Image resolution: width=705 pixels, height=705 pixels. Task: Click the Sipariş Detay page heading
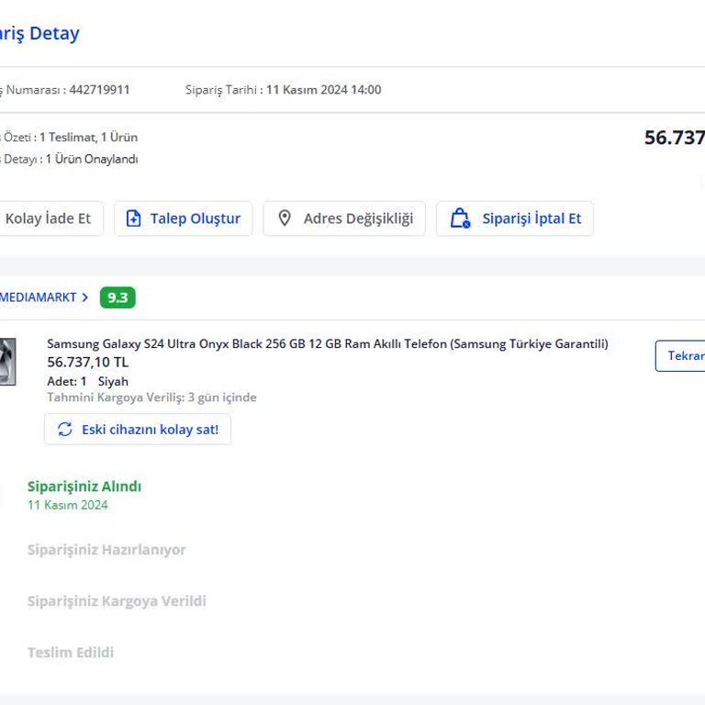coord(39,34)
